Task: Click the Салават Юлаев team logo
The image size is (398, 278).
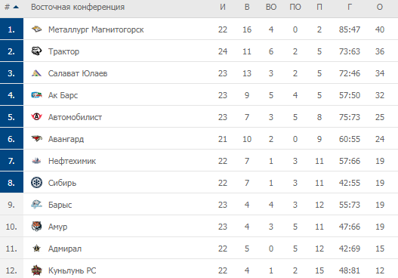Action: coord(36,73)
